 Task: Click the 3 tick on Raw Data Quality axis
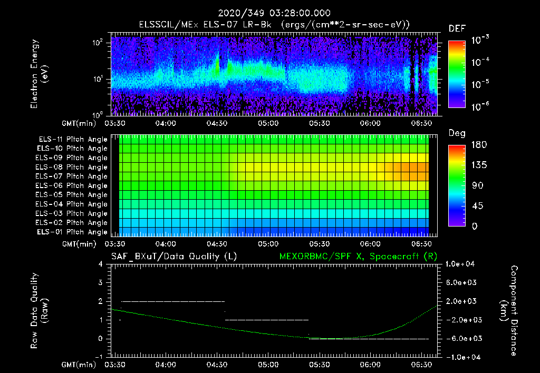click(x=101, y=282)
